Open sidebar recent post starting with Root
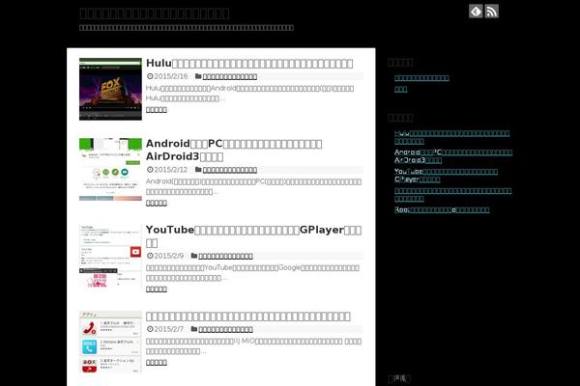Viewport: 580px width, 386px height. click(x=442, y=209)
